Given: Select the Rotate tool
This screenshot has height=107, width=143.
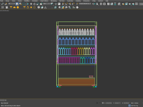Looking at the screenshot, I should [x=35, y=4].
